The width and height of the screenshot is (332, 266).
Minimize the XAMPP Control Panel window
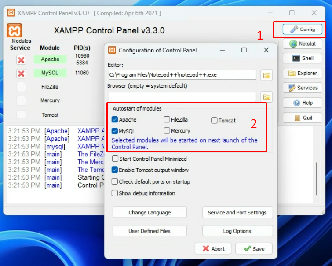pyautogui.click(x=270, y=13)
